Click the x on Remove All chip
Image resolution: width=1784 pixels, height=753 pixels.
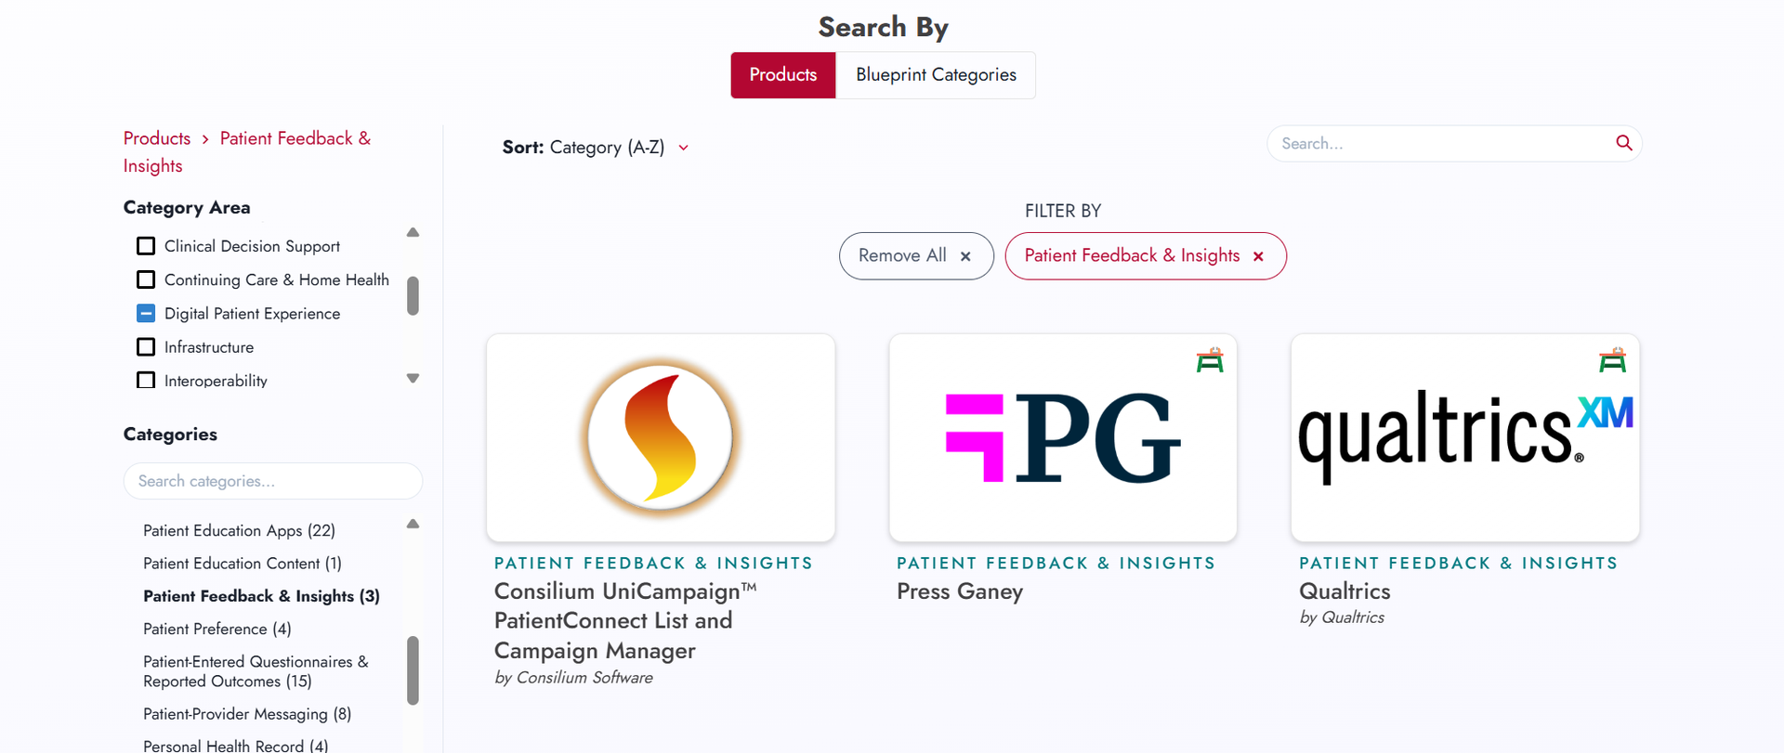(965, 256)
